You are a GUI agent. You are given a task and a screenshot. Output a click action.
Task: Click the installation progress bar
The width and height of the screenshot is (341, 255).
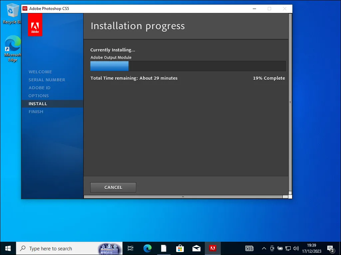click(188, 66)
